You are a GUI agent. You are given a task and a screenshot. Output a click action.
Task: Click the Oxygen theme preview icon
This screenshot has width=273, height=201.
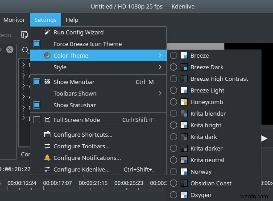[184, 195]
